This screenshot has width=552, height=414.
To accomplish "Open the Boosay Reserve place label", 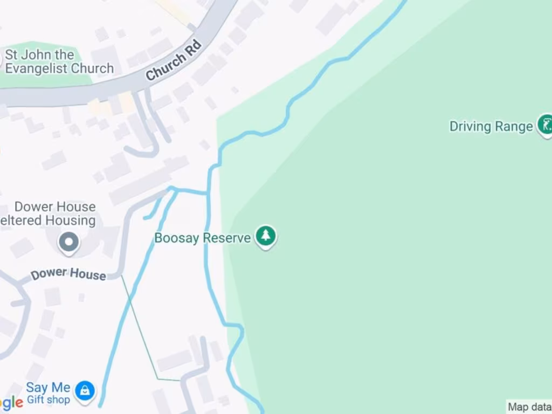I will [203, 238].
